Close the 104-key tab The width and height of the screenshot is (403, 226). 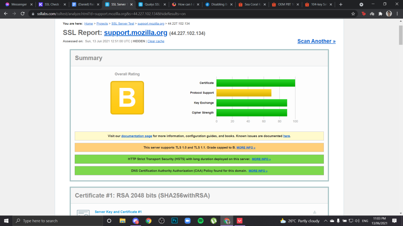[x=331, y=4]
